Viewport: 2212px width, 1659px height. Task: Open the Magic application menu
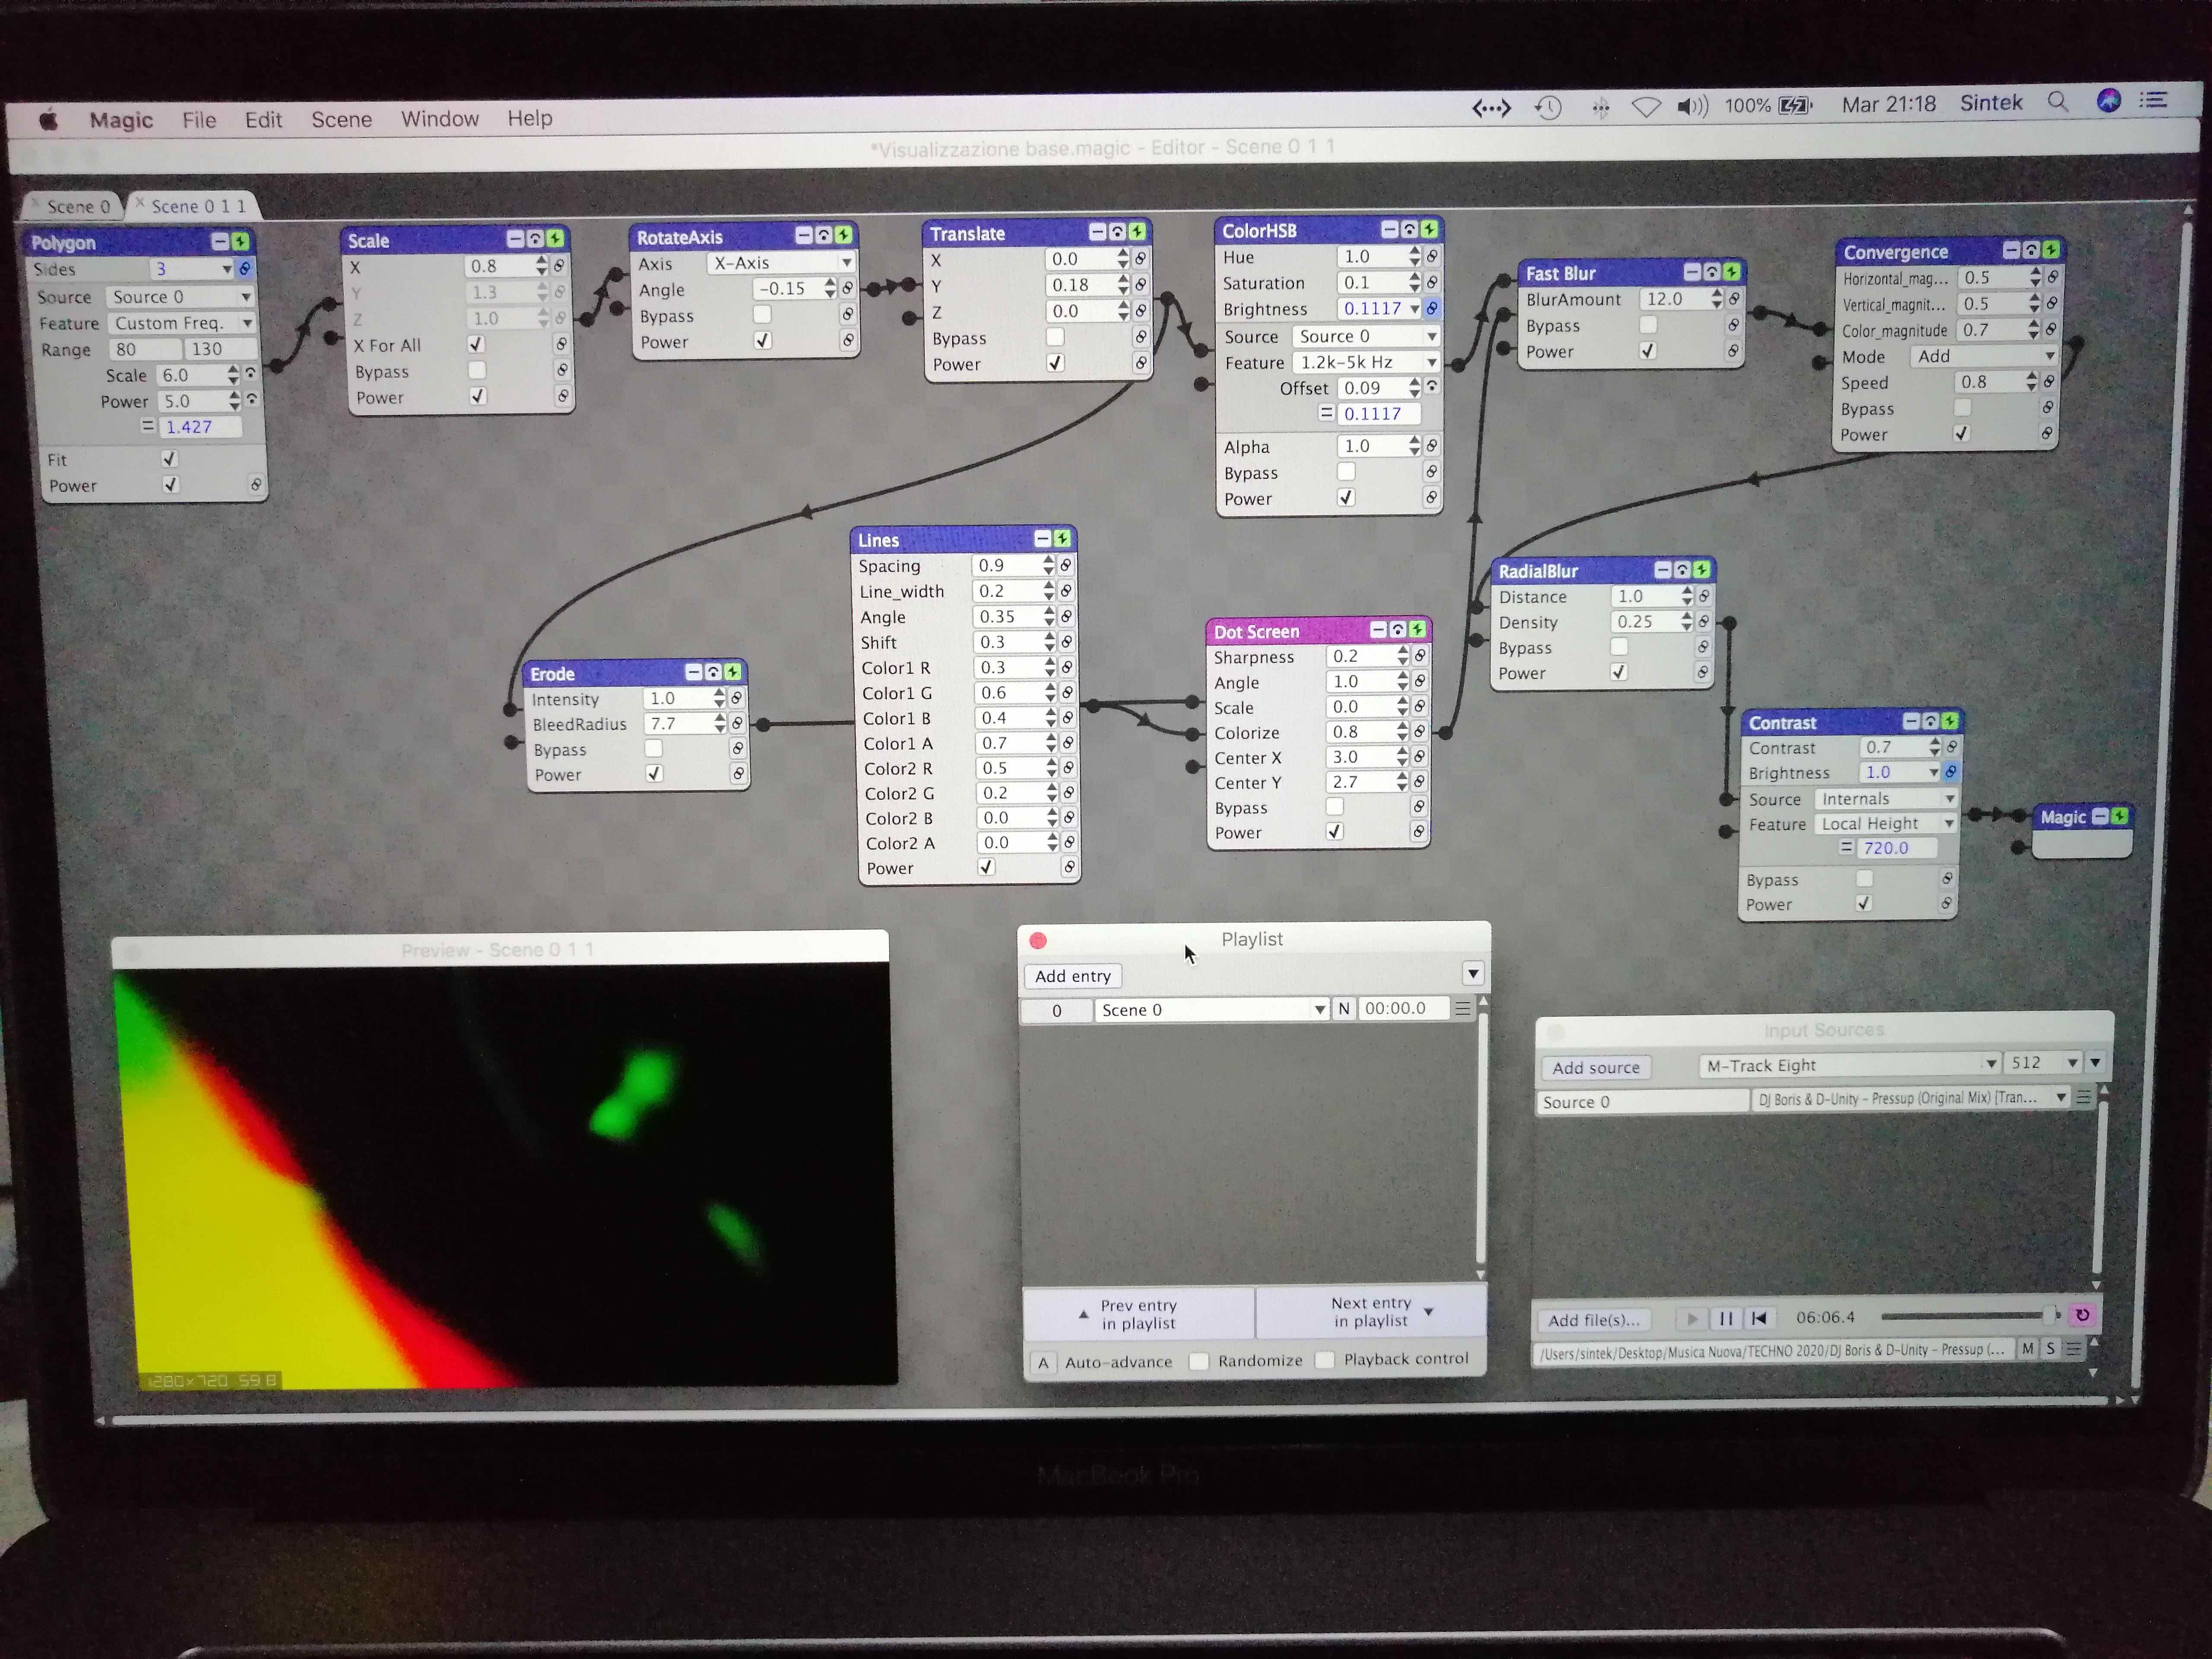121,120
